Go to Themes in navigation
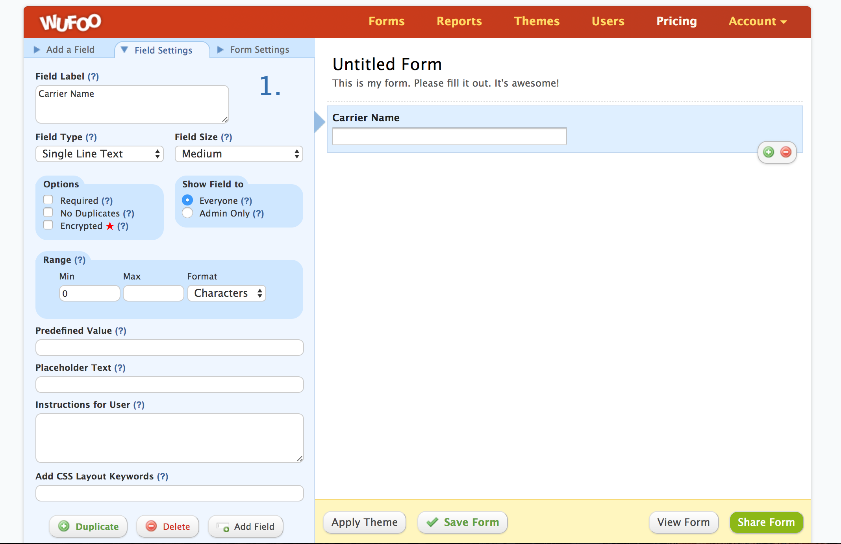The width and height of the screenshot is (841, 544). click(x=537, y=21)
